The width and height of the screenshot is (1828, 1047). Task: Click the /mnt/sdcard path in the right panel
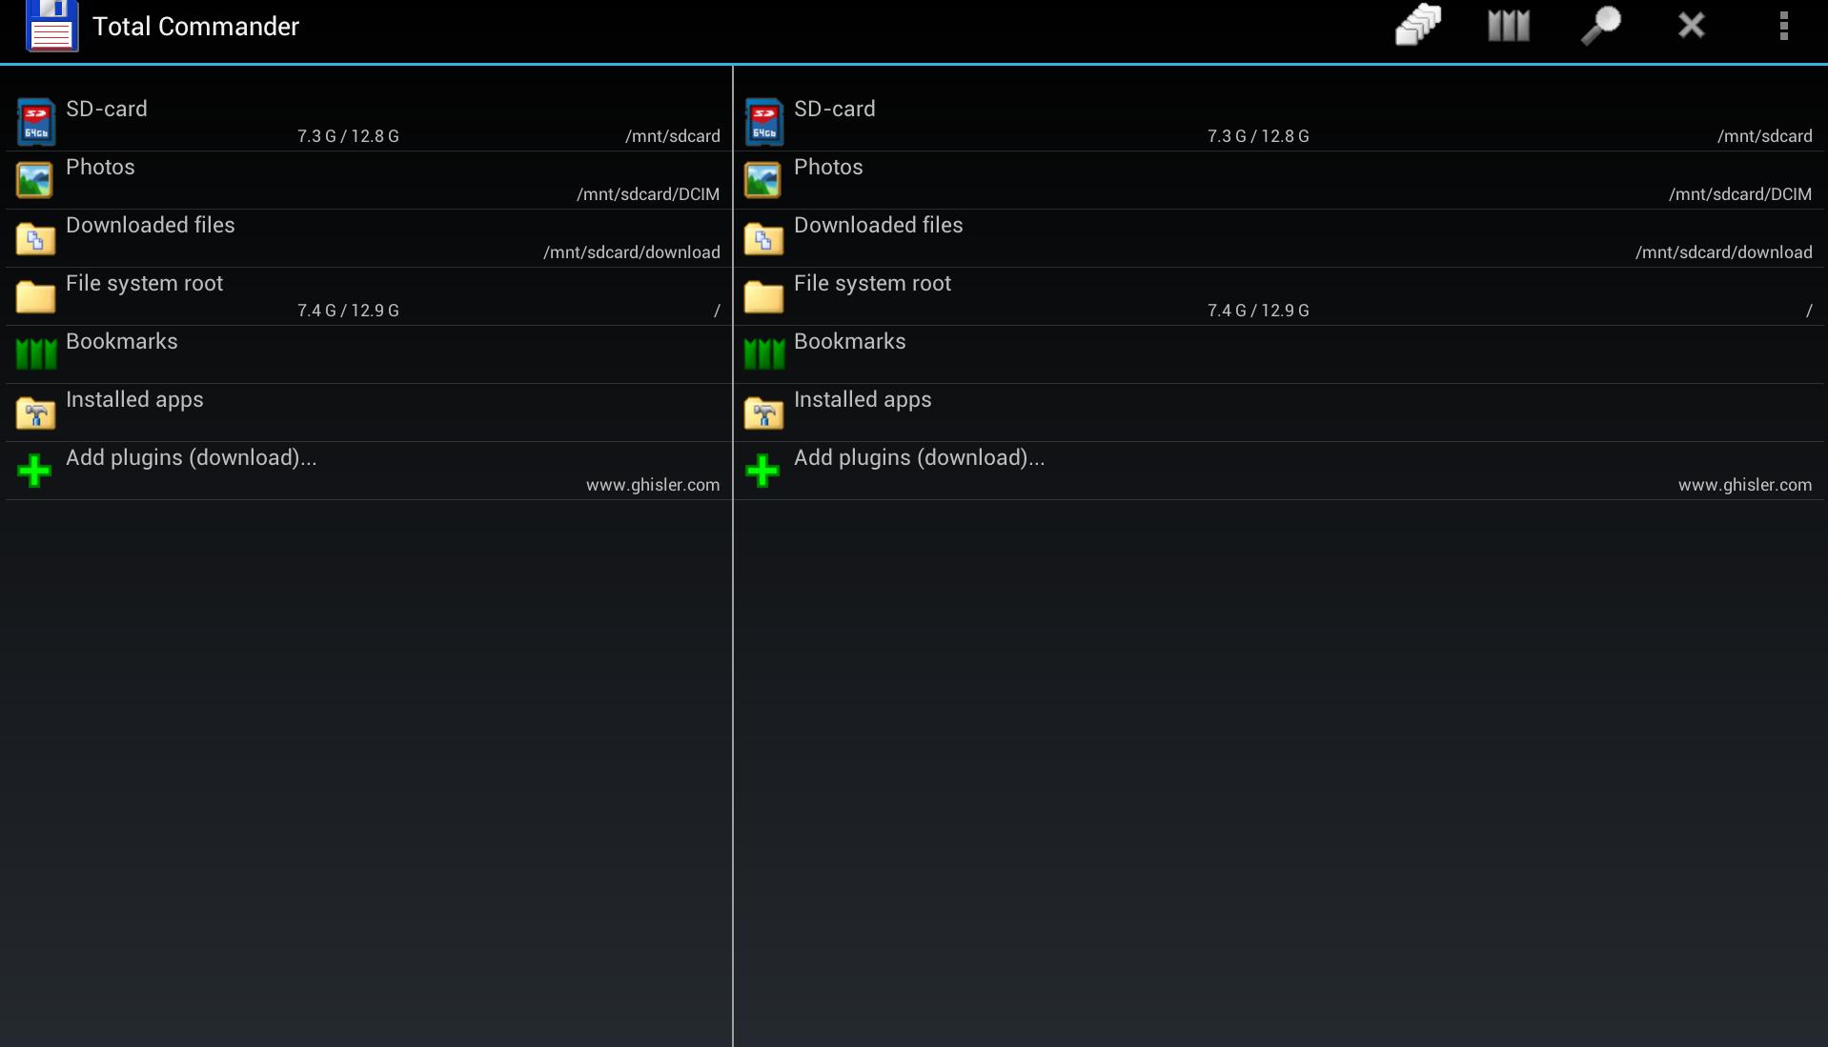1765,136
